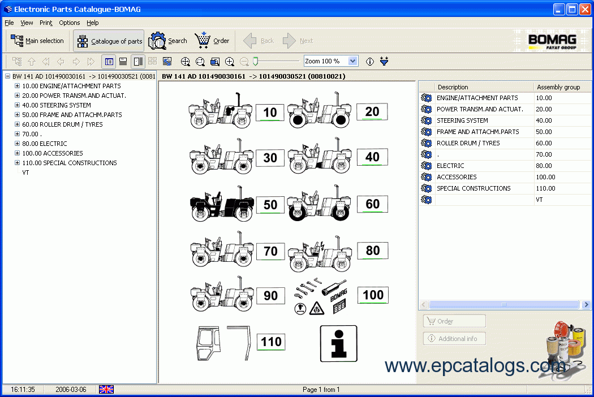This screenshot has width=594, height=397.
Task: Click gear icon beside ELECTRIC row
Action: click(427, 166)
